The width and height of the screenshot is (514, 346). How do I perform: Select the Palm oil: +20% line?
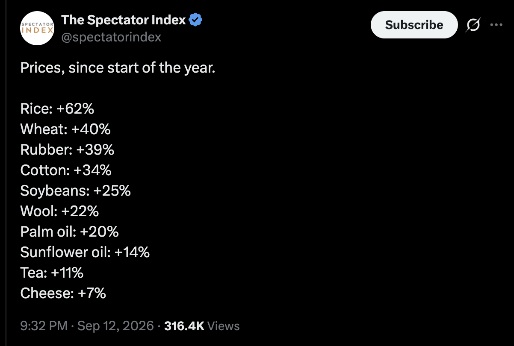click(69, 232)
